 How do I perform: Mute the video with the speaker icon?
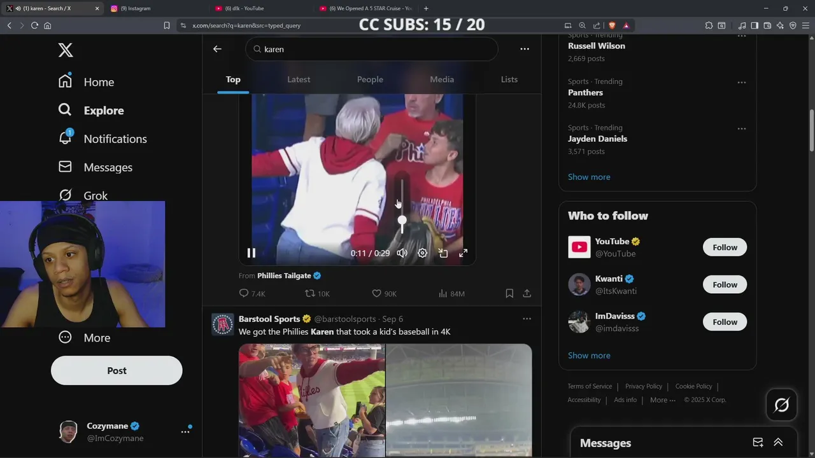click(402, 253)
